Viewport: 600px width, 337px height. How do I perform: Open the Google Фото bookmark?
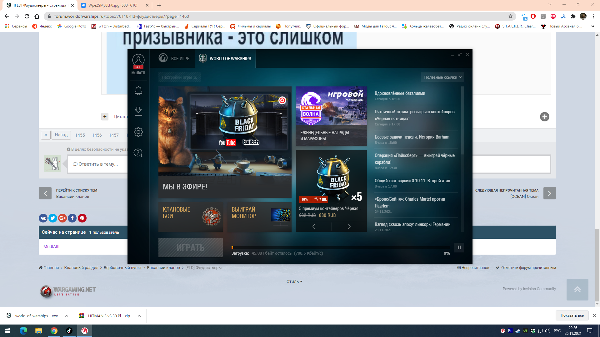pos(72,26)
